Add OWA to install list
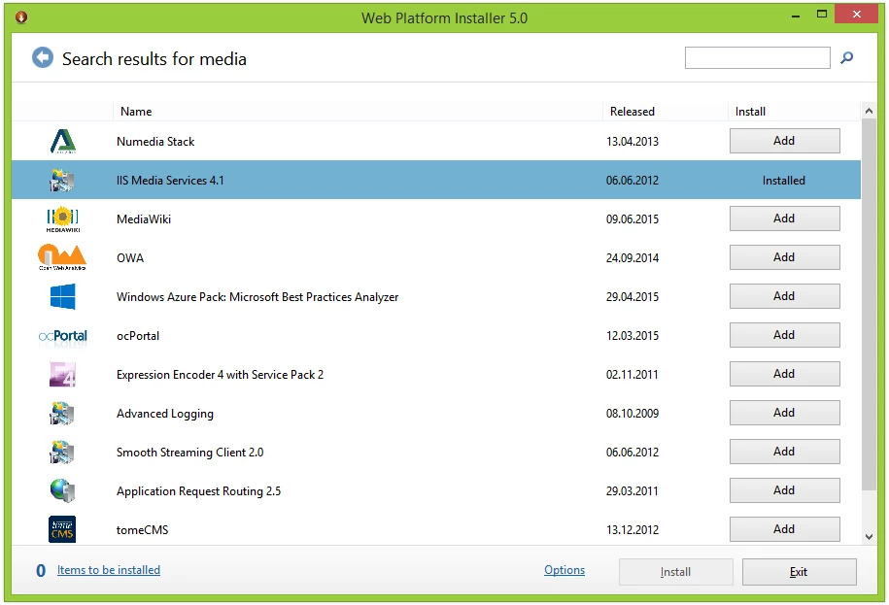 click(x=784, y=257)
